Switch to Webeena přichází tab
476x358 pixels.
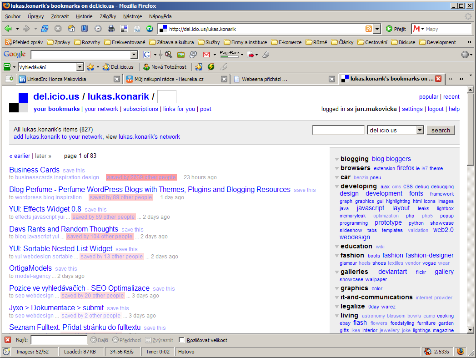[284, 79]
